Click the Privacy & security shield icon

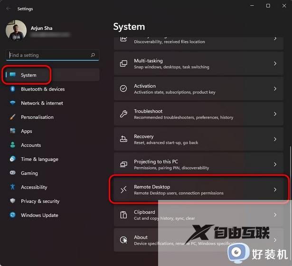click(13, 201)
